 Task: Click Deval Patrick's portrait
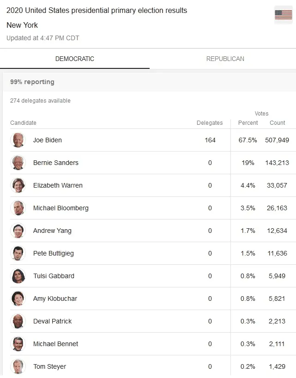pyautogui.click(x=18, y=321)
